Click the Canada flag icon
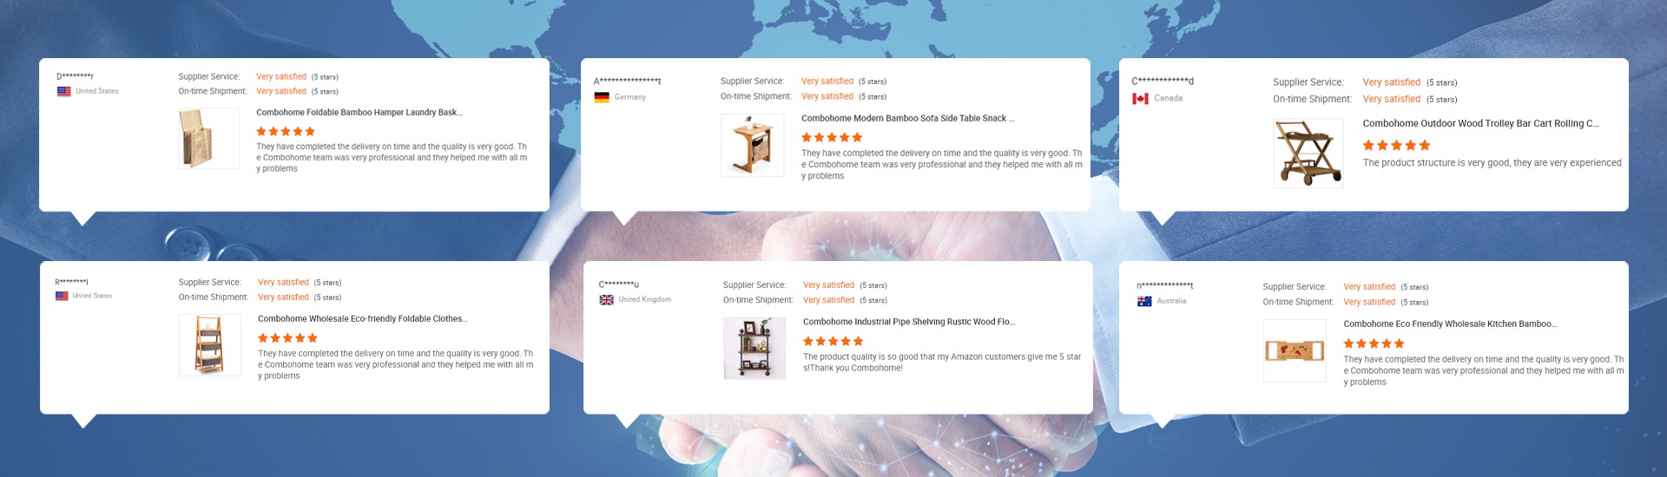Screen dimensions: 1667x477 (x=1140, y=98)
